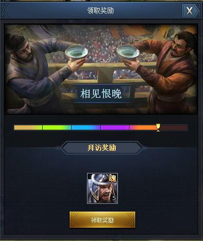Image resolution: width=203 pixels, height=241 pixels.
Task: Click the blue segment of progress bar
Action: click(86, 128)
